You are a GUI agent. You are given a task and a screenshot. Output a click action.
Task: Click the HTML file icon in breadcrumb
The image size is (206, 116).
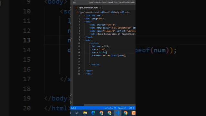(x=78, y=12)
